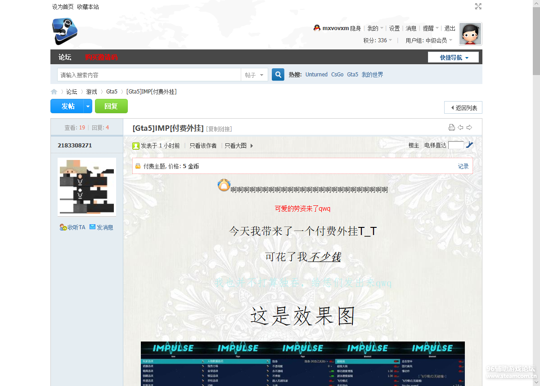The width and height of the screenshot is (540, 386).
Task: Click the 记录 purchase record link
Action: point(463,166)
